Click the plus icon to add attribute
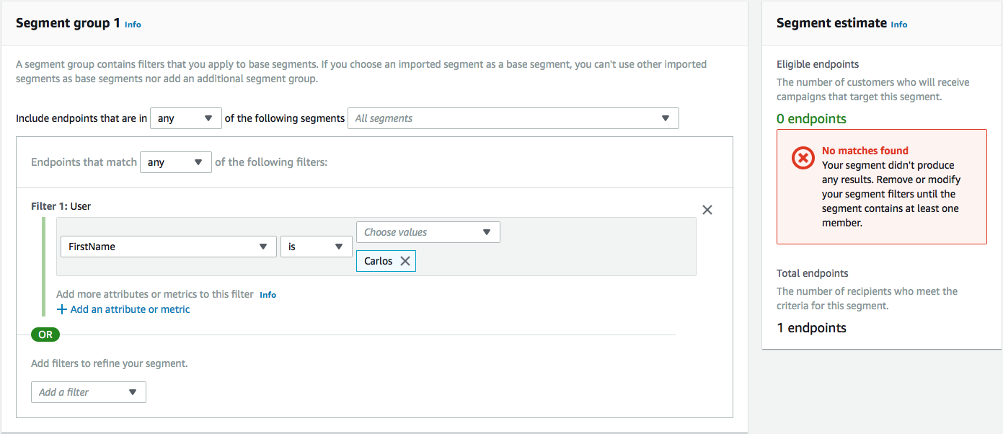Screen dimensions: 1003x434 [62, 309]
